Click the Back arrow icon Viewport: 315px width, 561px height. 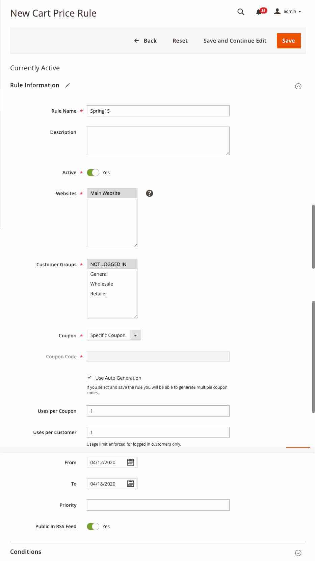136,40
